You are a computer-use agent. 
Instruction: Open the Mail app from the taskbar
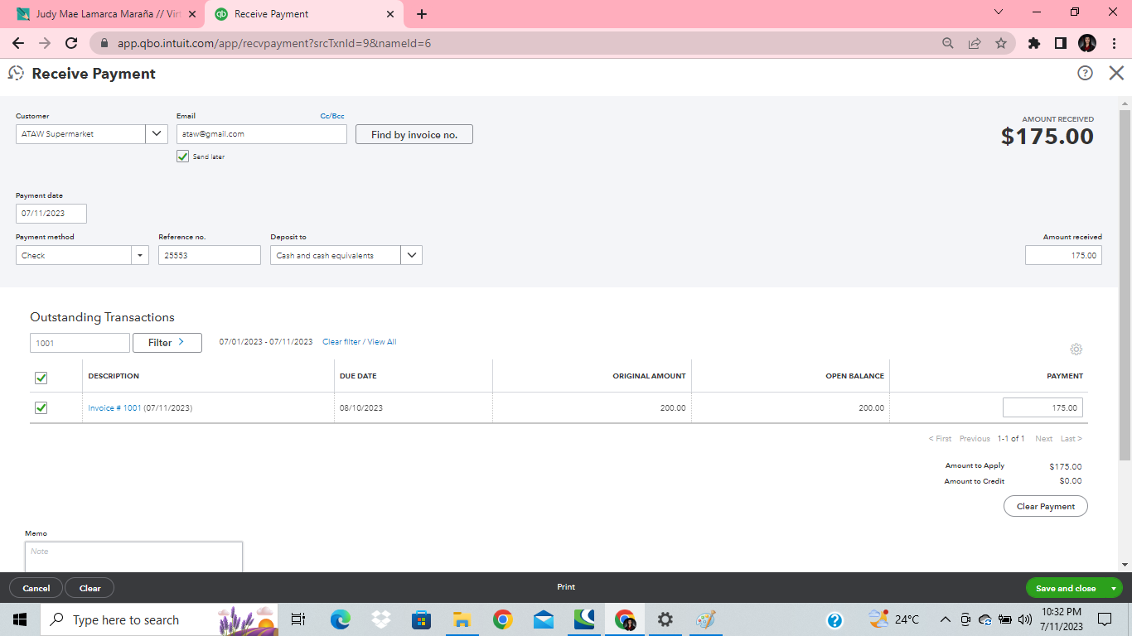544,619
